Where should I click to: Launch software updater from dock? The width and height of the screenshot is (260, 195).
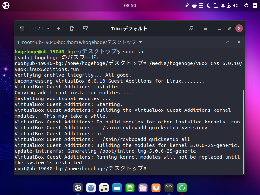[x=182, y=188]
